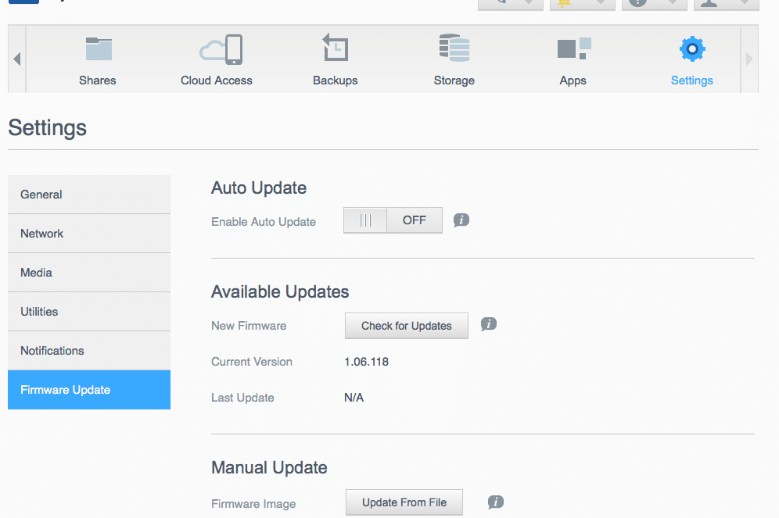Click the Firmware Image label
779x518 pixels.
coord(253,504)
